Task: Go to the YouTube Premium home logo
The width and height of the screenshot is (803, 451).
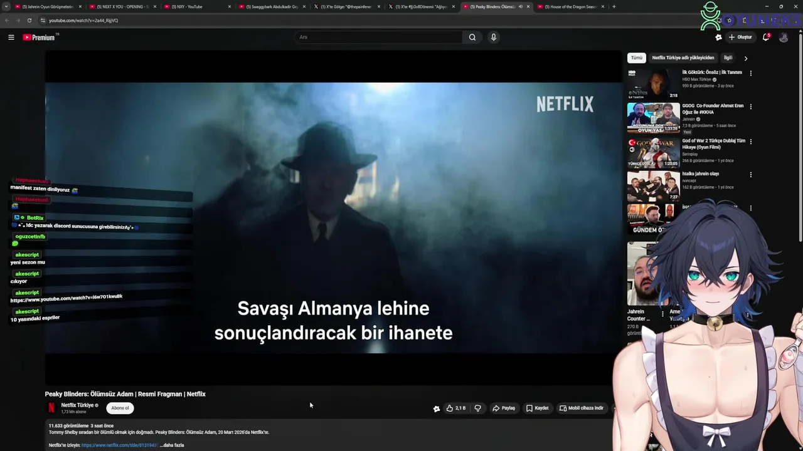Action: click(x=40, y=38)
